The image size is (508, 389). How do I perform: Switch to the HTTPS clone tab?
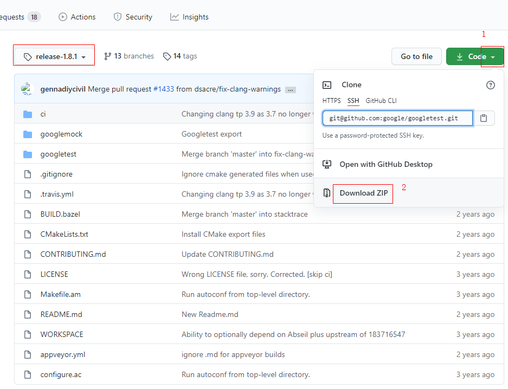[331, 101]
